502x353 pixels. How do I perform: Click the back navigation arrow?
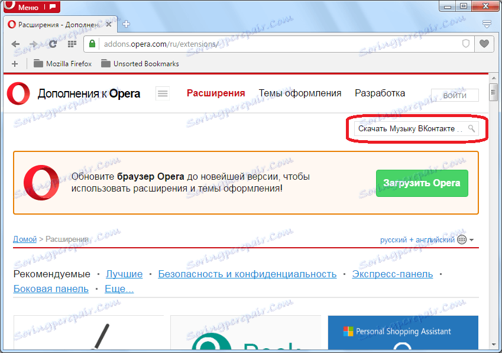point(16,44)
